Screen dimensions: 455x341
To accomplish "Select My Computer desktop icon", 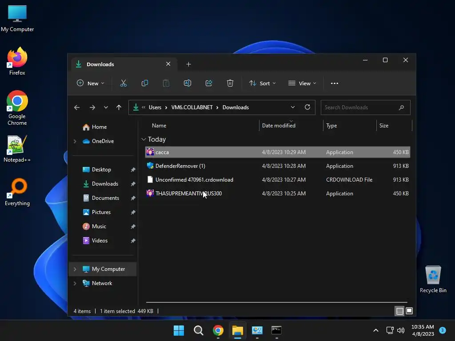I will (17, 18).
